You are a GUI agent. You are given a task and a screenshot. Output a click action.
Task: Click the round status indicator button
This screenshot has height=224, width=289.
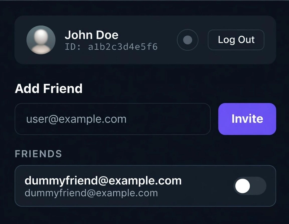point(187,40)
